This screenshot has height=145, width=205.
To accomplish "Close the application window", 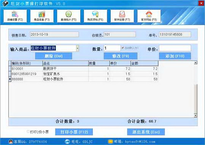I will click(201, 3).
